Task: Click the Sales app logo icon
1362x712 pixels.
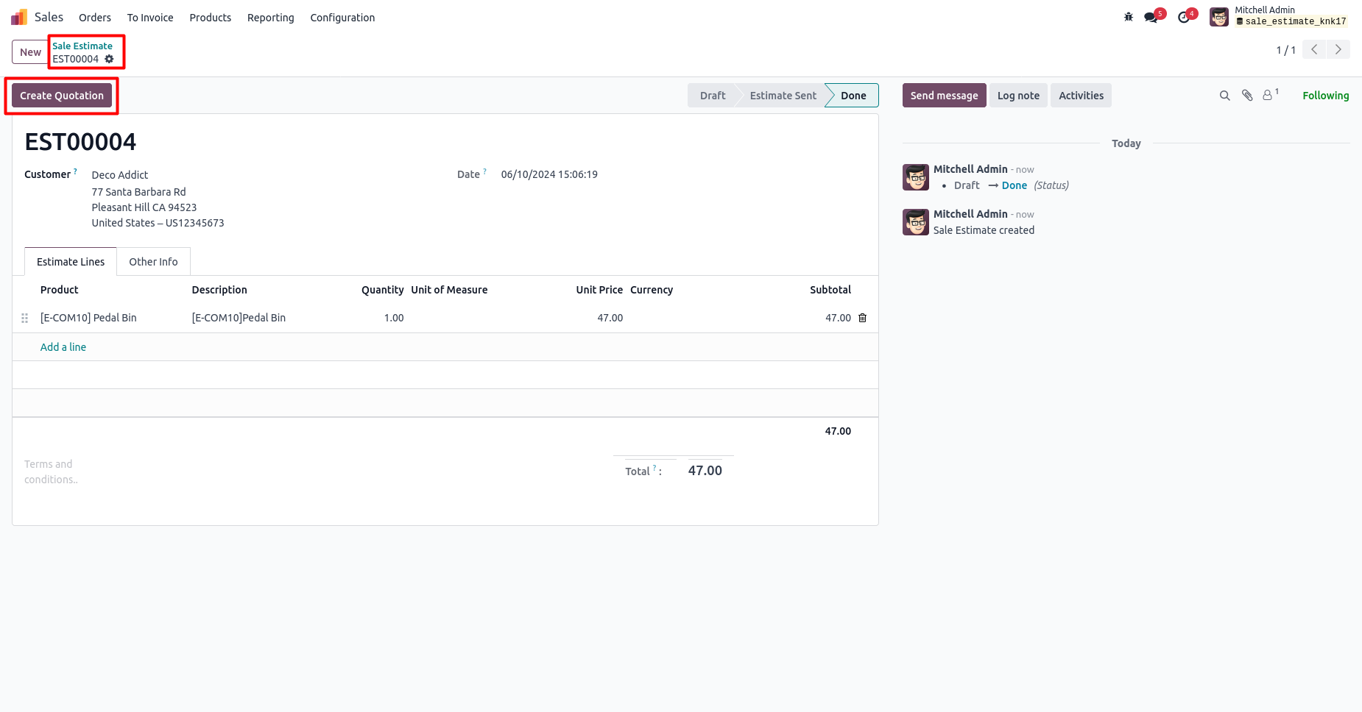Action: (x=19, y=17)
